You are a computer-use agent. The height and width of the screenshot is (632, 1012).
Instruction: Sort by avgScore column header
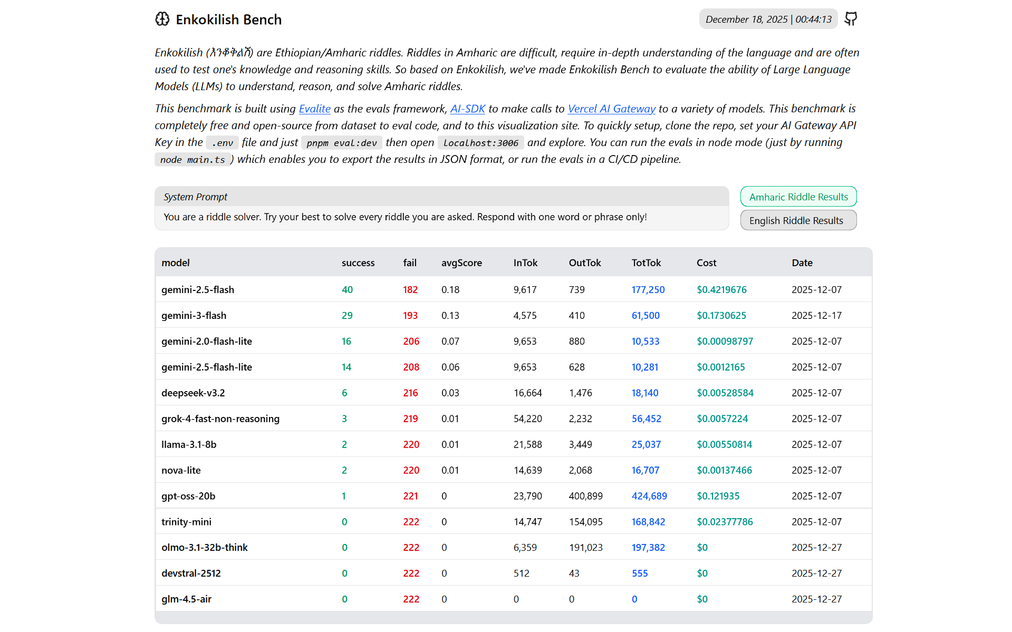tap(461, 262)
